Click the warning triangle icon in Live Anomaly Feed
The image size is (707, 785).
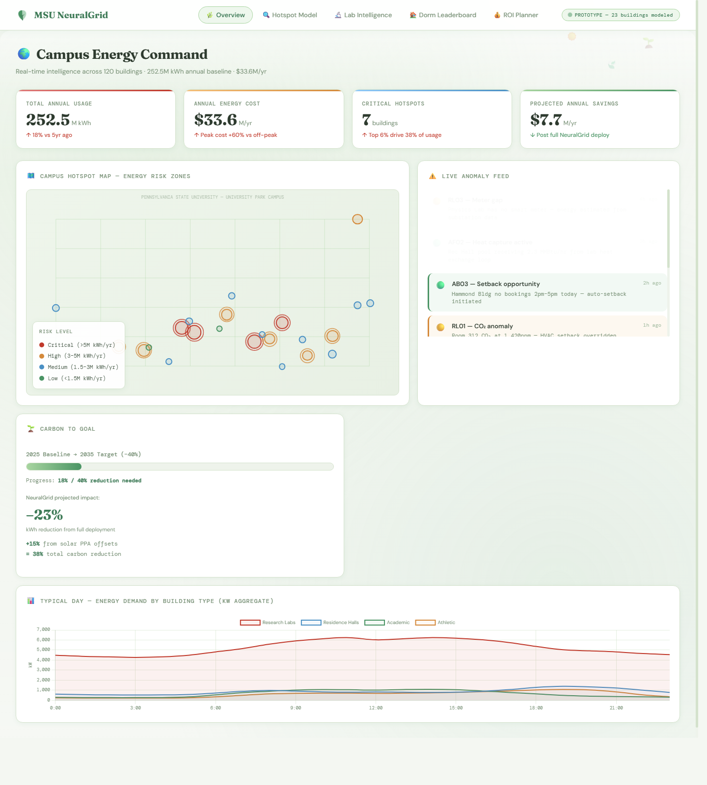coord(433,176)
